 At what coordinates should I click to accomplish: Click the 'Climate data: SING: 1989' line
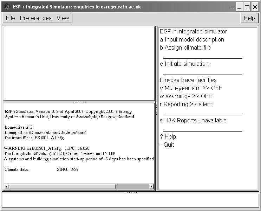coord(41,170)
